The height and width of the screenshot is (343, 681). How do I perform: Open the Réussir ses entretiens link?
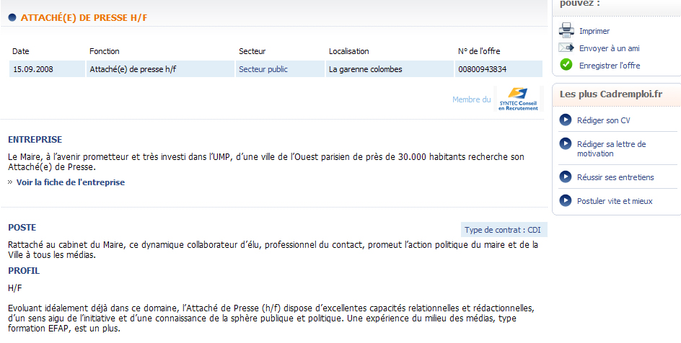pos(615,177)
